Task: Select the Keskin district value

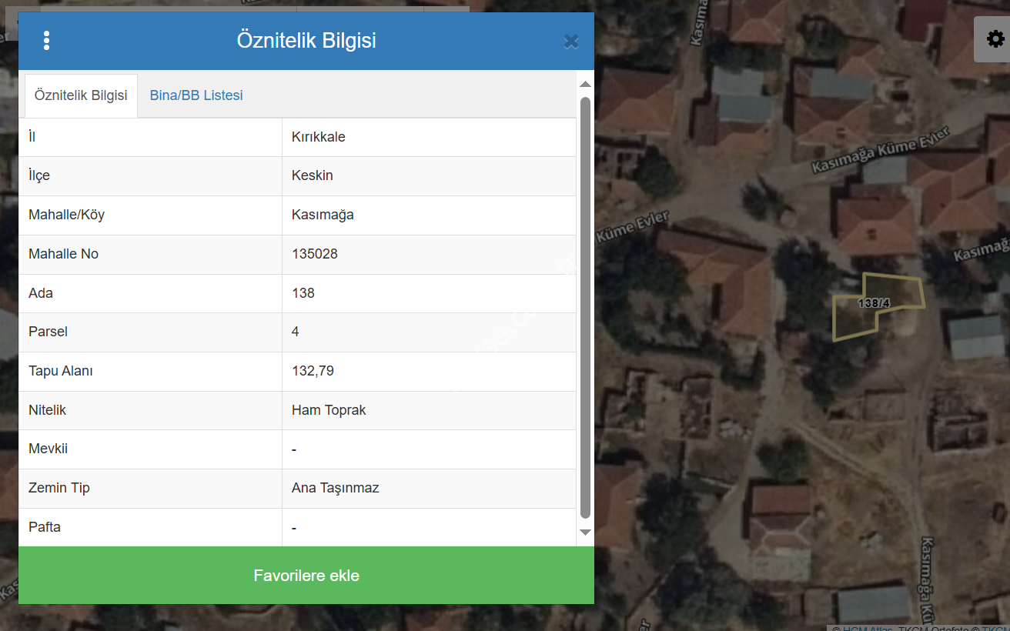Action: tap(313, 175)
